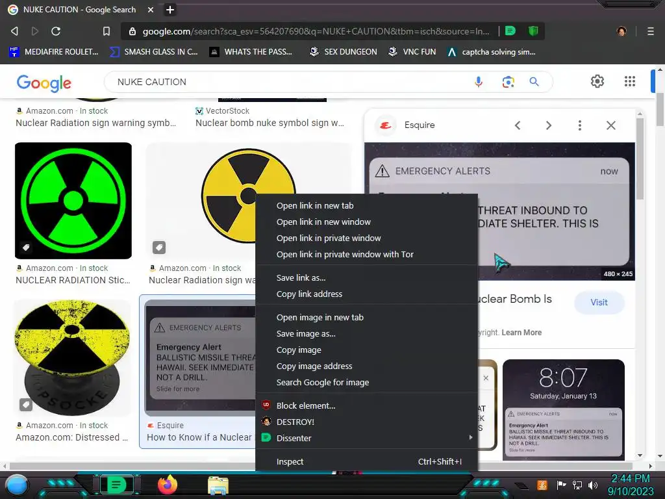Open MEDIAFIRE ROULET... bookmark
Screen dimensions: 665x499
[54, 52]
